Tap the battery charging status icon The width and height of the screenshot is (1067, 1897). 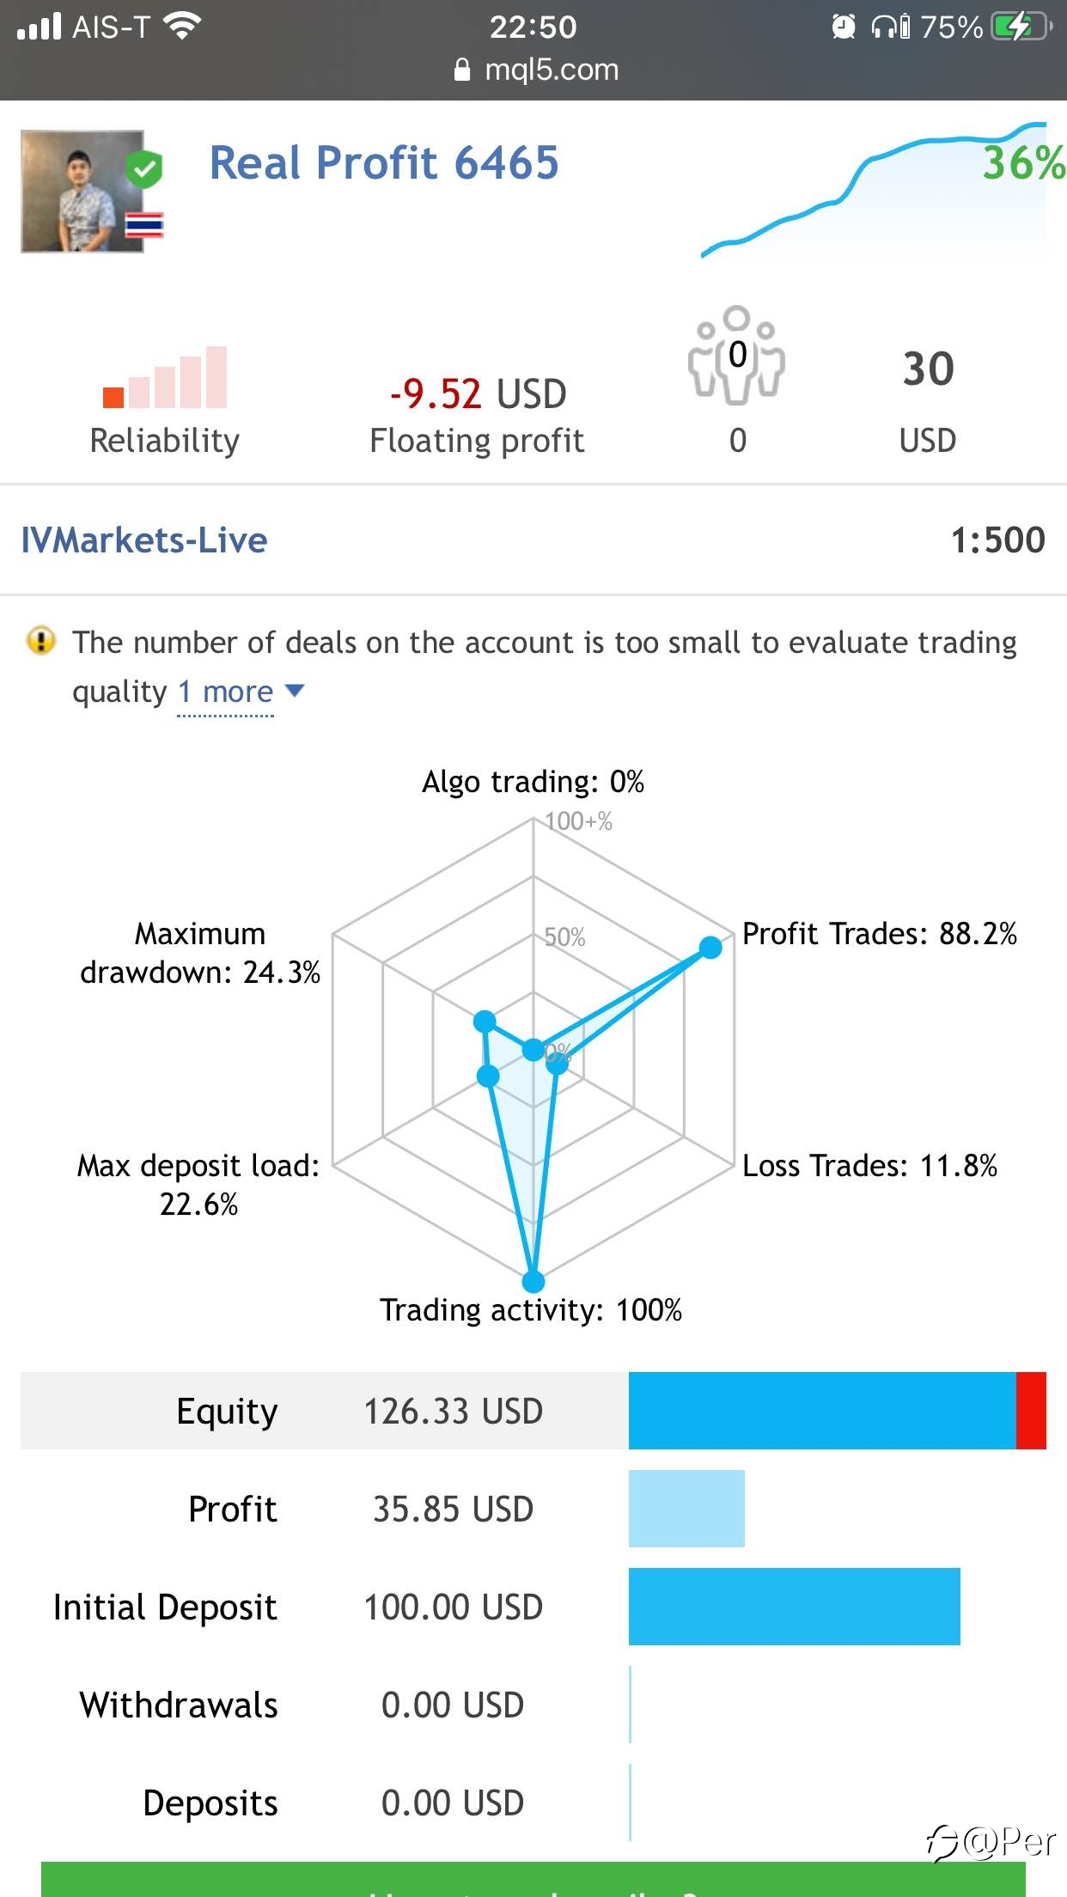pos(1021,27)
